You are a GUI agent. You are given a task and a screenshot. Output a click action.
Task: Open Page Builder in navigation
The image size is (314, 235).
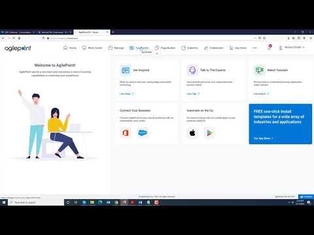click(165, 48)
